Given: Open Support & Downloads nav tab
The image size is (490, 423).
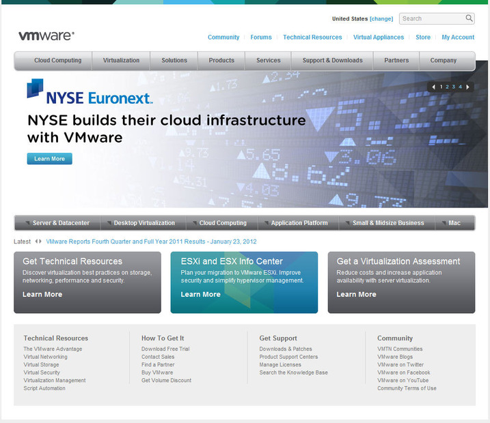Looking at the screenshot, I should (332, 61).
